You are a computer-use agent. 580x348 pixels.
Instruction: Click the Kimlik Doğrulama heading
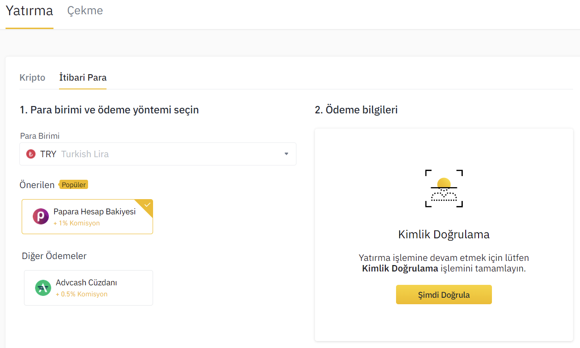coord(444,234)
